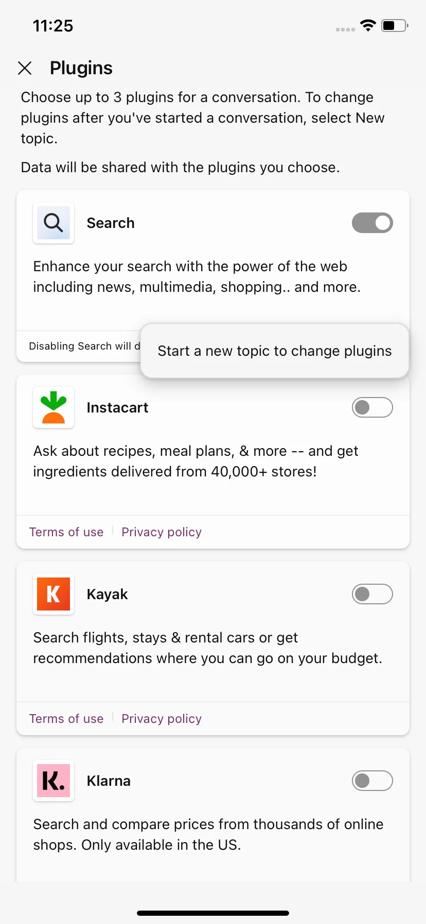The width and height of the screenshot is (426, 924).
Task: Open Instacart Terms of use link
Action: pyautogui.click(x=66, y=532)
